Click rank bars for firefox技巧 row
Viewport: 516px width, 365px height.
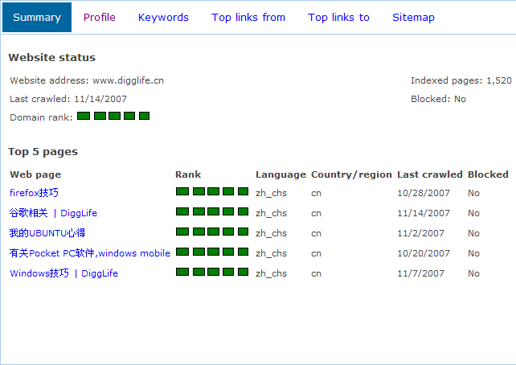pyautogui.click(x=212, y=191)
